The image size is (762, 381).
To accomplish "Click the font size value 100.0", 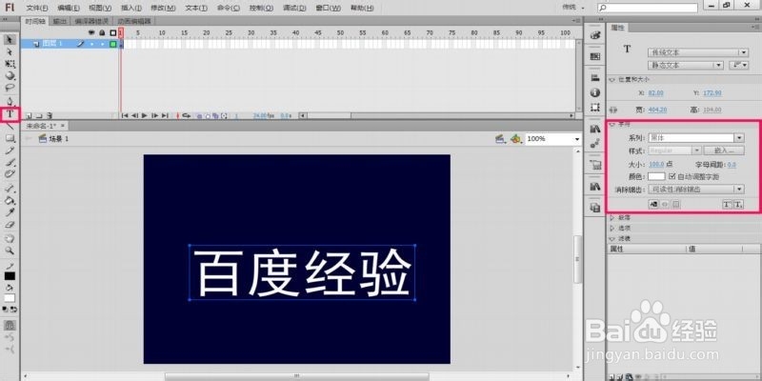I will (x=656, y=165).
